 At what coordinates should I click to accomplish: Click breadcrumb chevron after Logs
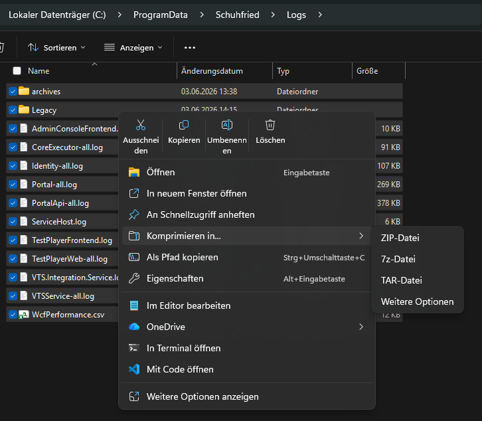[x=320, y=15]
